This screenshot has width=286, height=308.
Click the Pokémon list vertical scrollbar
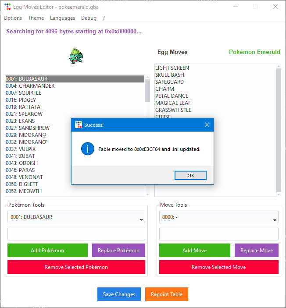pos(147,132)
